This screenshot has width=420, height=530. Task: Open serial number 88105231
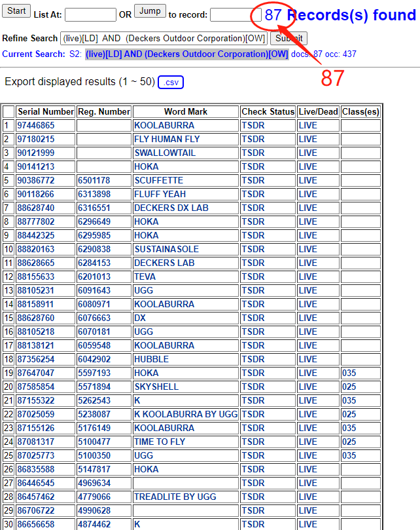(x=36, y=290)
